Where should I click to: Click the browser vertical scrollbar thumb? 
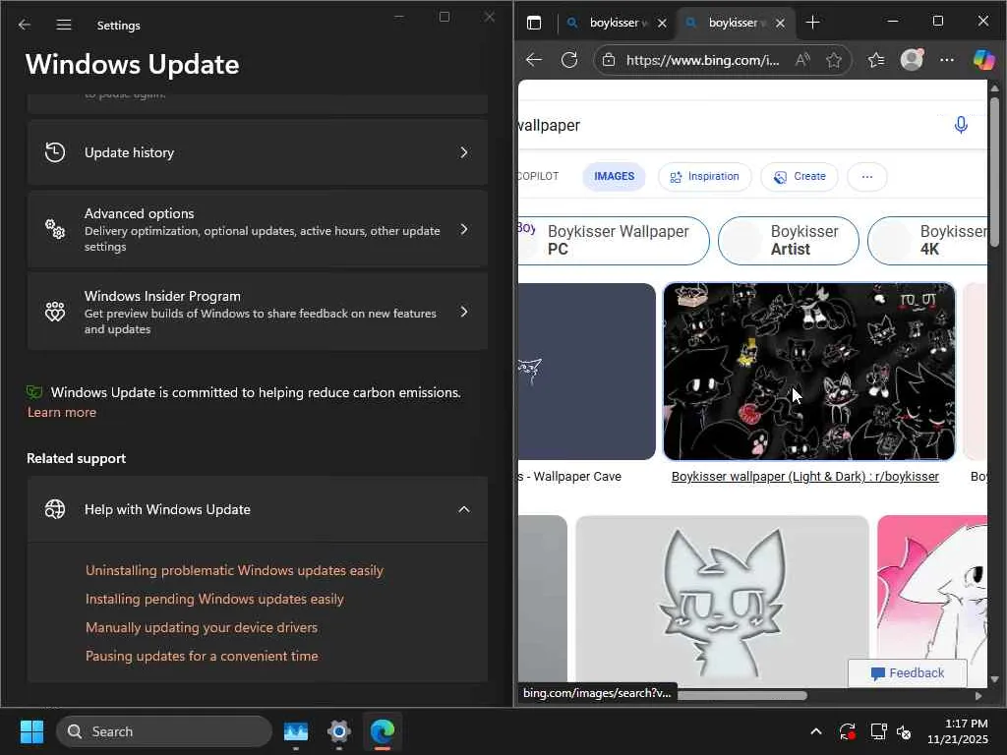click(x=994, y=171)
